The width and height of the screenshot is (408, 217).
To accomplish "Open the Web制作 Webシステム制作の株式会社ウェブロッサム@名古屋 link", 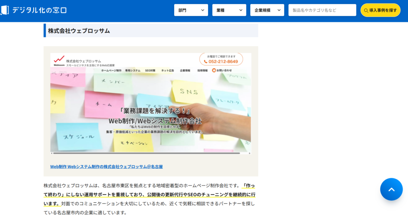I will click(x=106, y=167).
